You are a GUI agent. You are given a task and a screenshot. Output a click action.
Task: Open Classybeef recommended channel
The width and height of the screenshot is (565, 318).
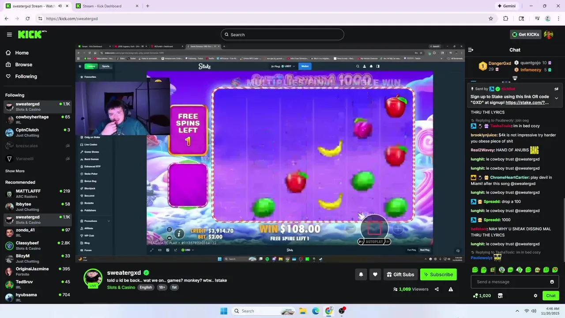tap(38, 246)
